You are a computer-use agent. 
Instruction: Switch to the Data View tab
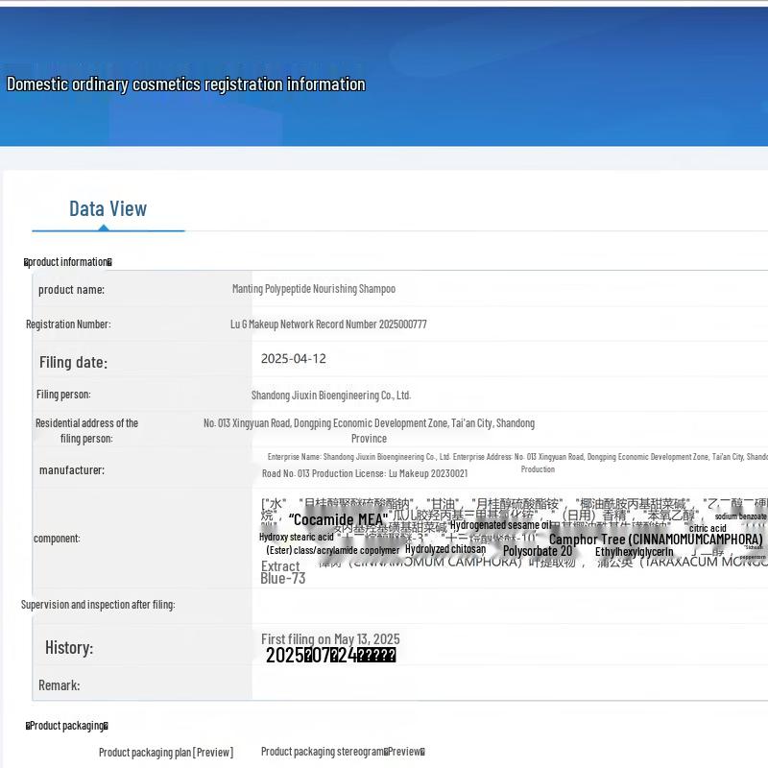point(108,209)
